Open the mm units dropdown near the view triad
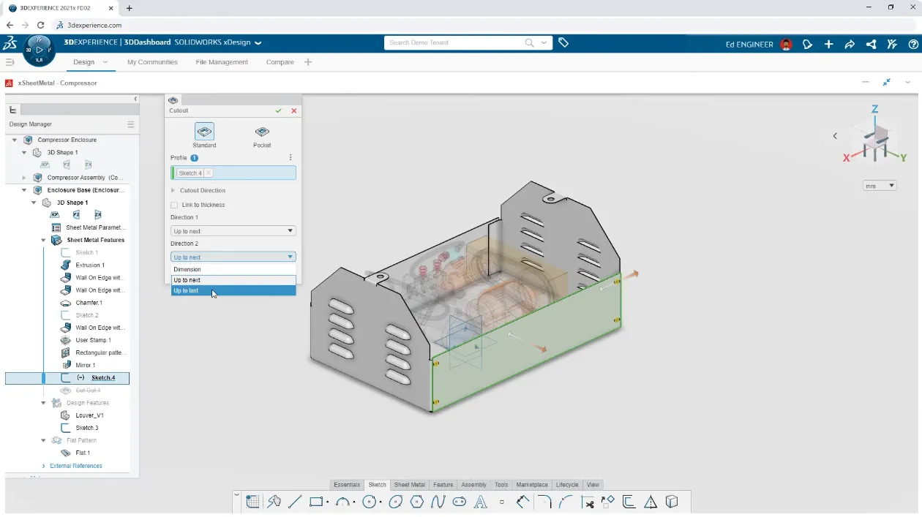922x517 pixels. click(879, 185)
